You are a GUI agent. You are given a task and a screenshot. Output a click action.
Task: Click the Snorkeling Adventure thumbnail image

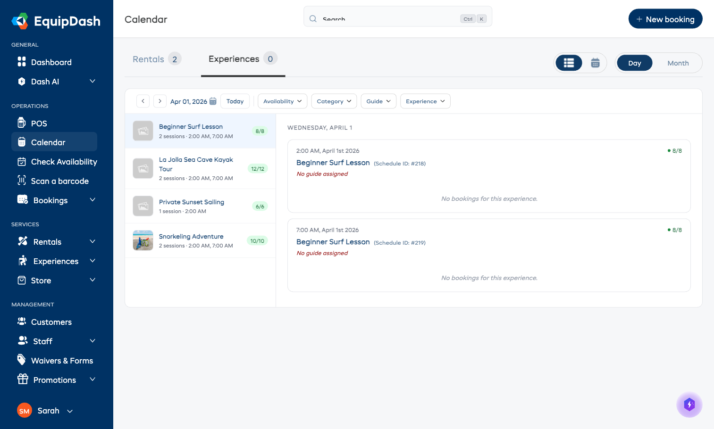point(143,240)
